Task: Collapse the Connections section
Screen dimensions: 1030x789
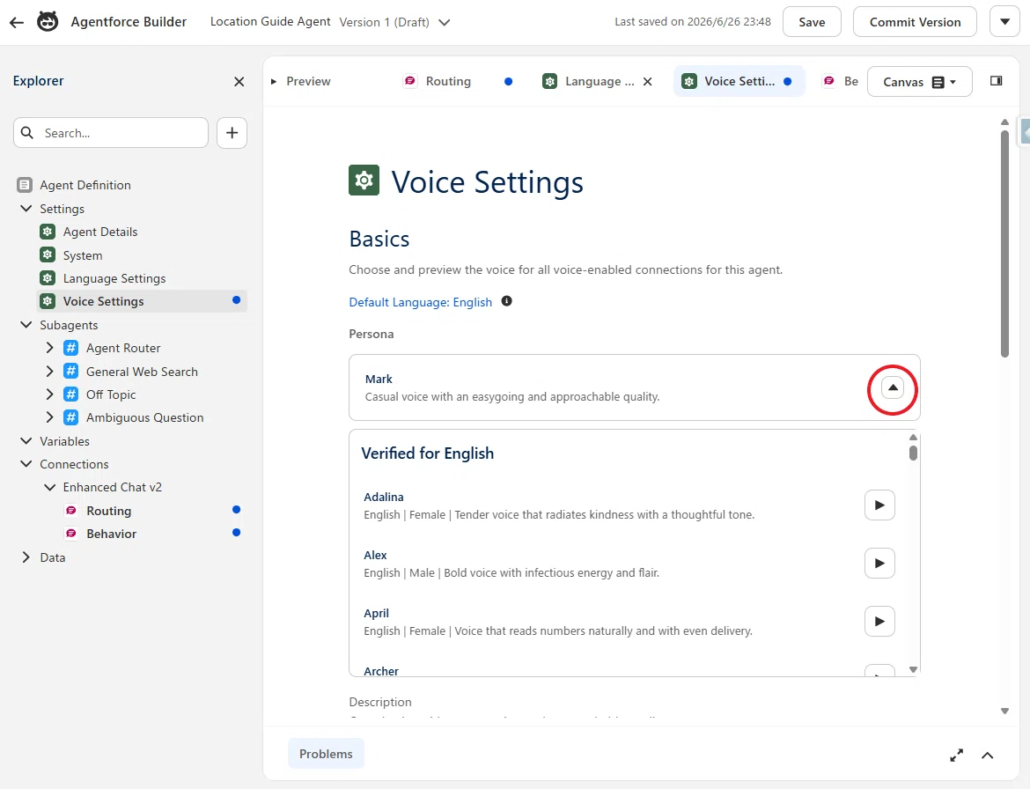Action: click(26, 464)
